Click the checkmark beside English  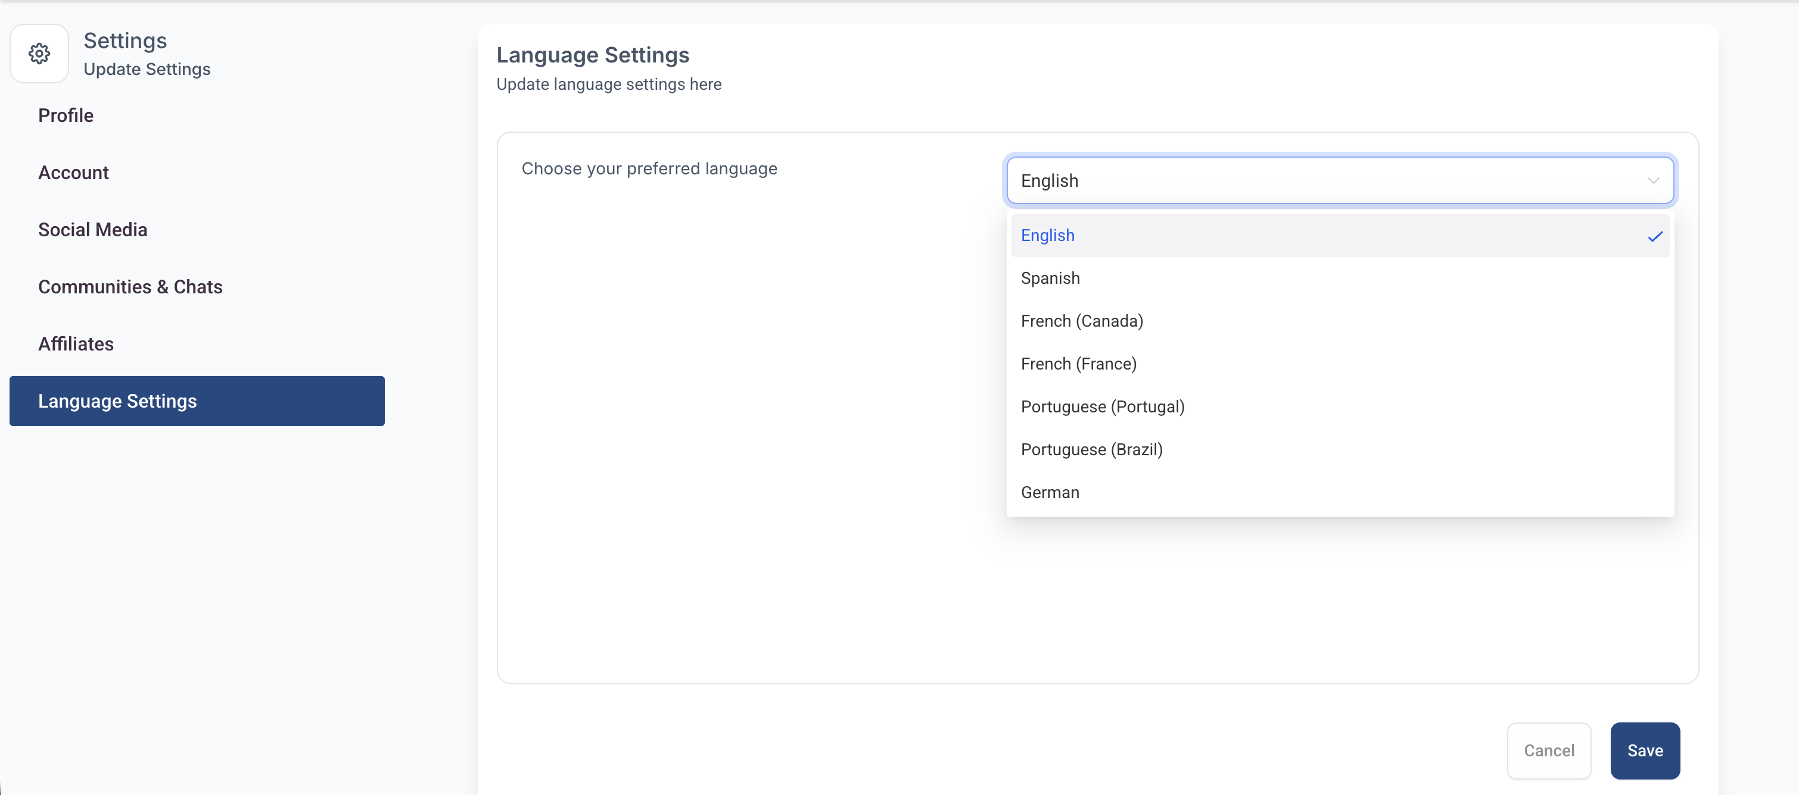click(x=1654, y=236)
